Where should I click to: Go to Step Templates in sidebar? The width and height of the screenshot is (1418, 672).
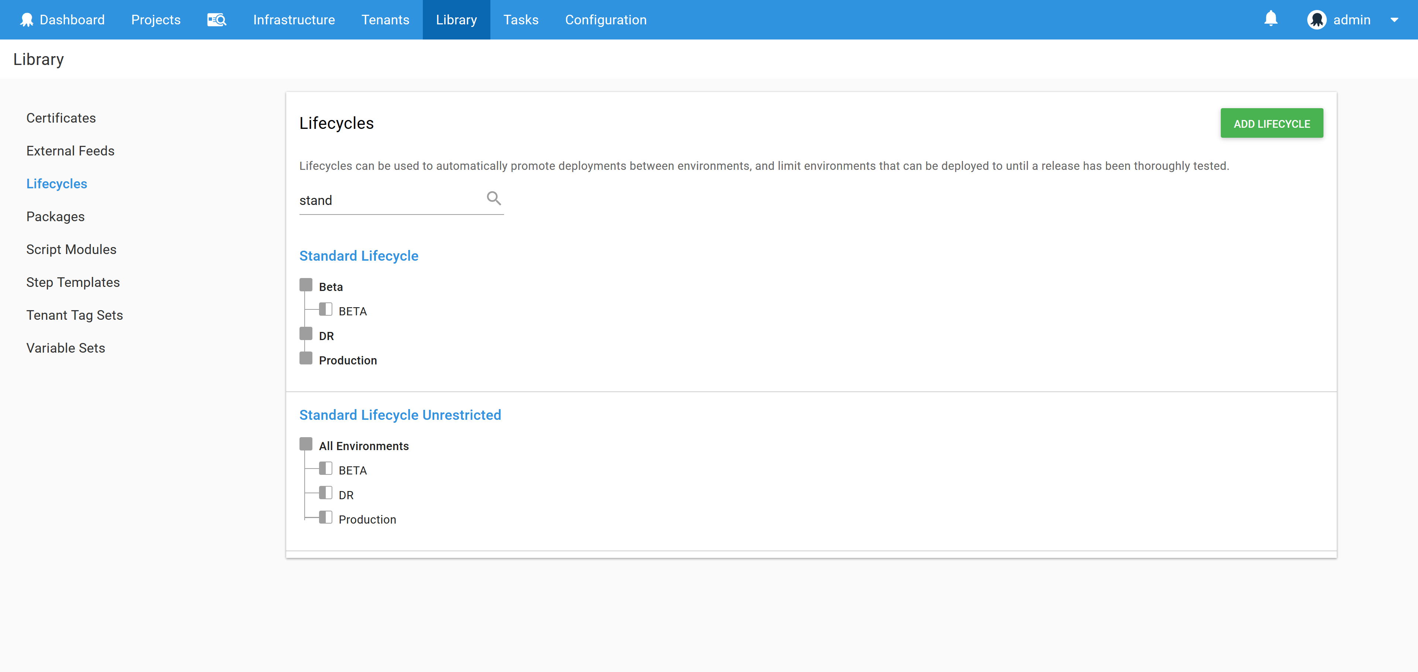coord(73,282)
